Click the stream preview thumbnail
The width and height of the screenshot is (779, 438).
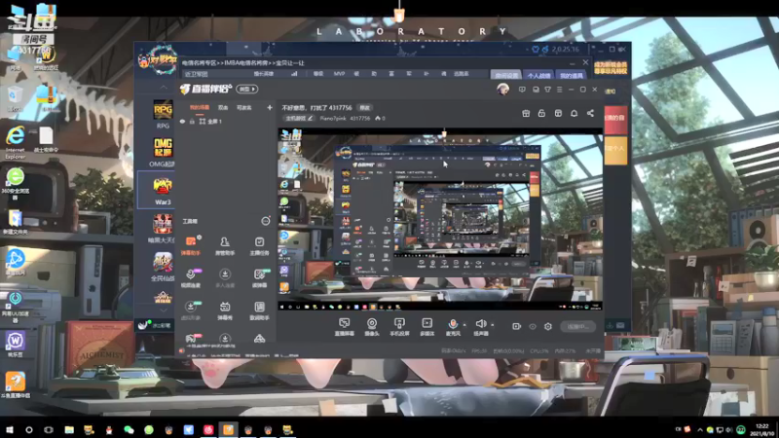click(x=440, y=220)
